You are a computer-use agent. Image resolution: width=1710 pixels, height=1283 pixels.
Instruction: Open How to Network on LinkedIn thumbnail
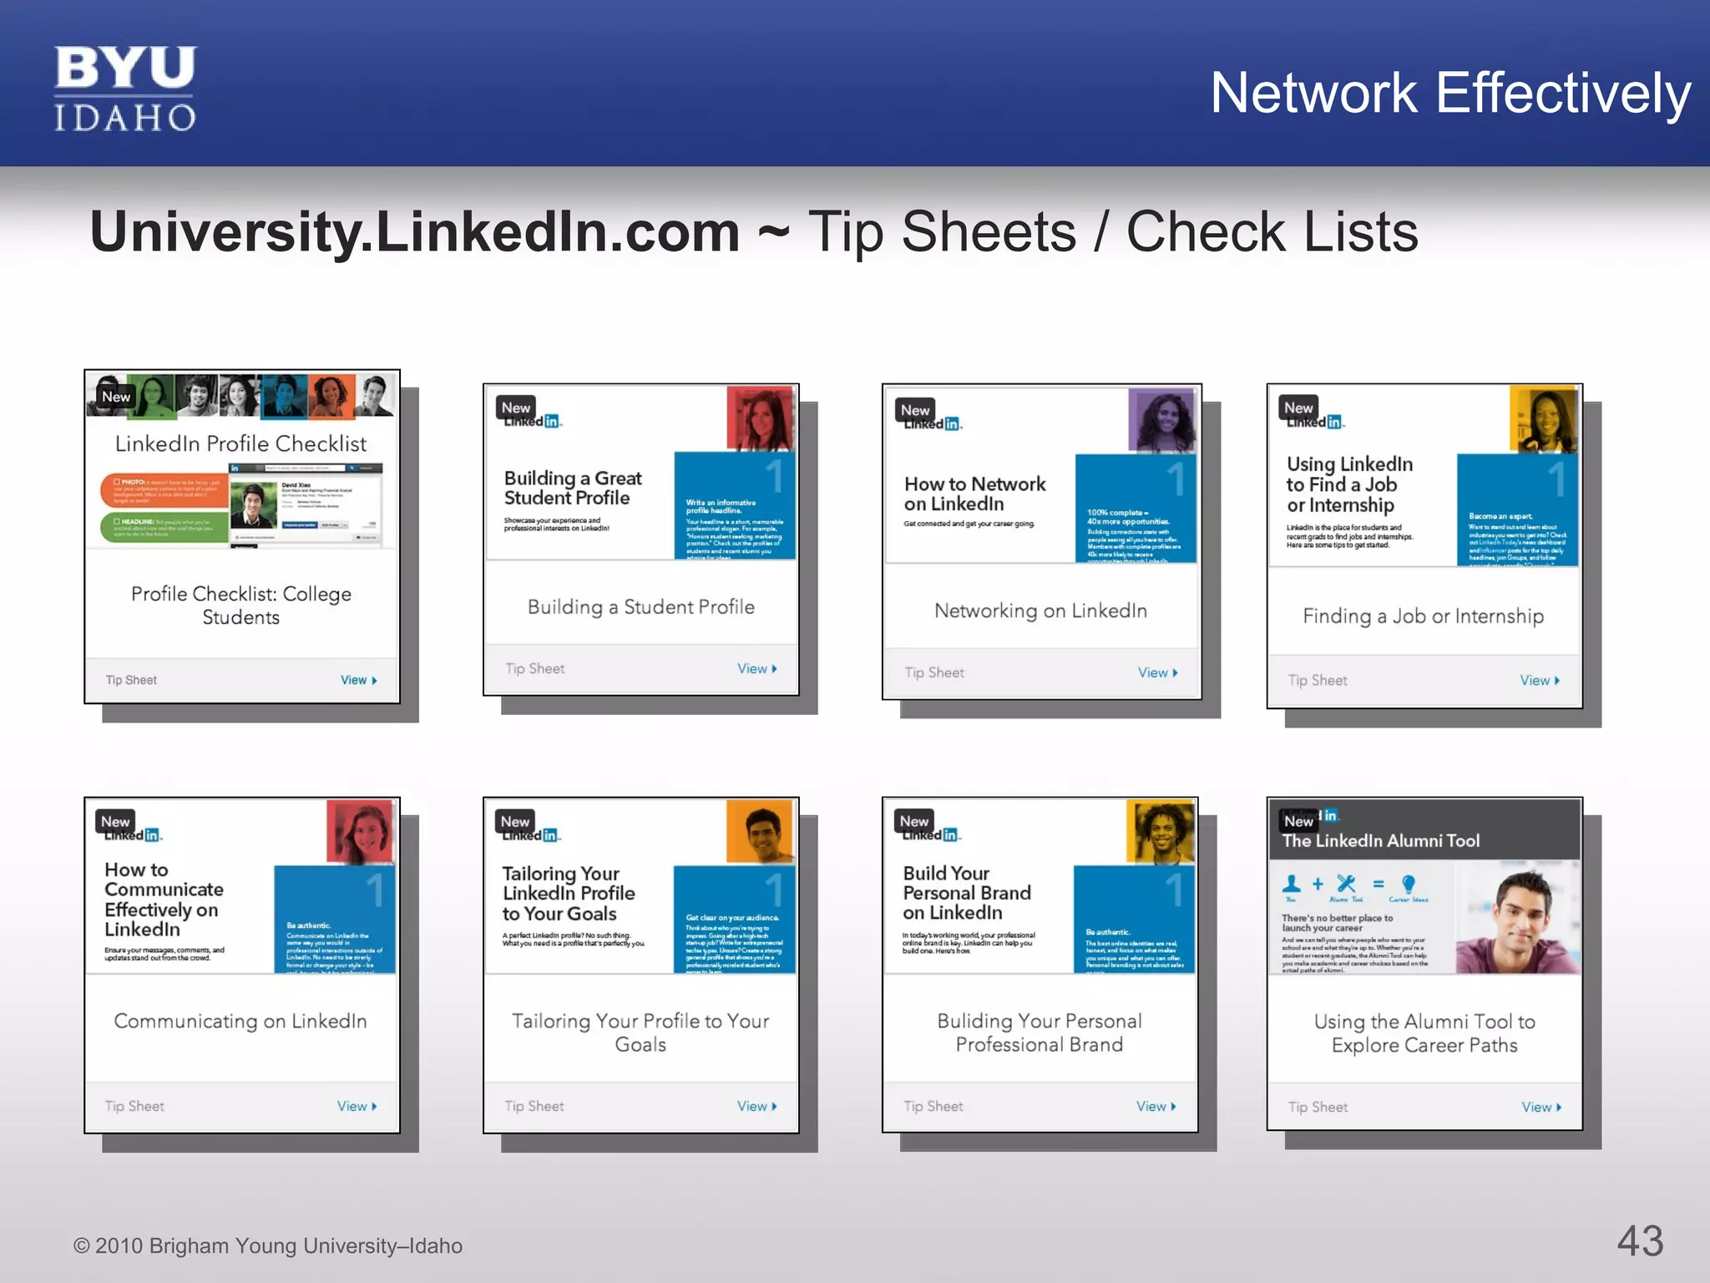coord(1041,474)
